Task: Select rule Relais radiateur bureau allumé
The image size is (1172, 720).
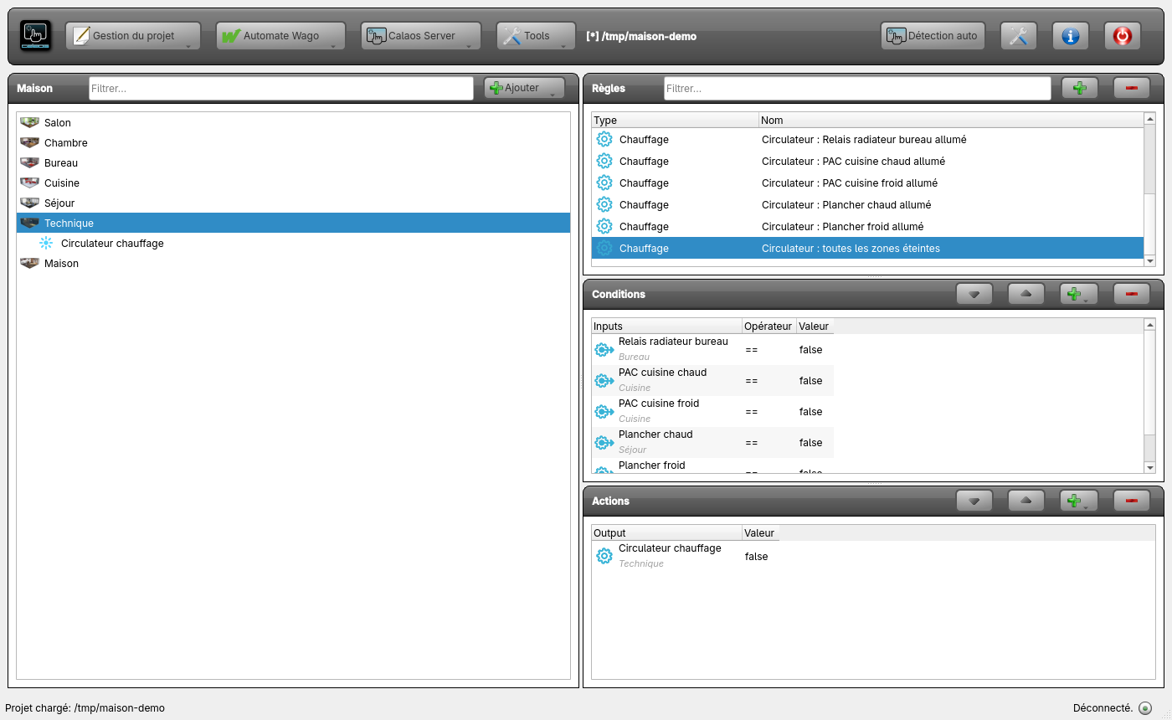Action: pyautogui.click(x=867, y=139)
